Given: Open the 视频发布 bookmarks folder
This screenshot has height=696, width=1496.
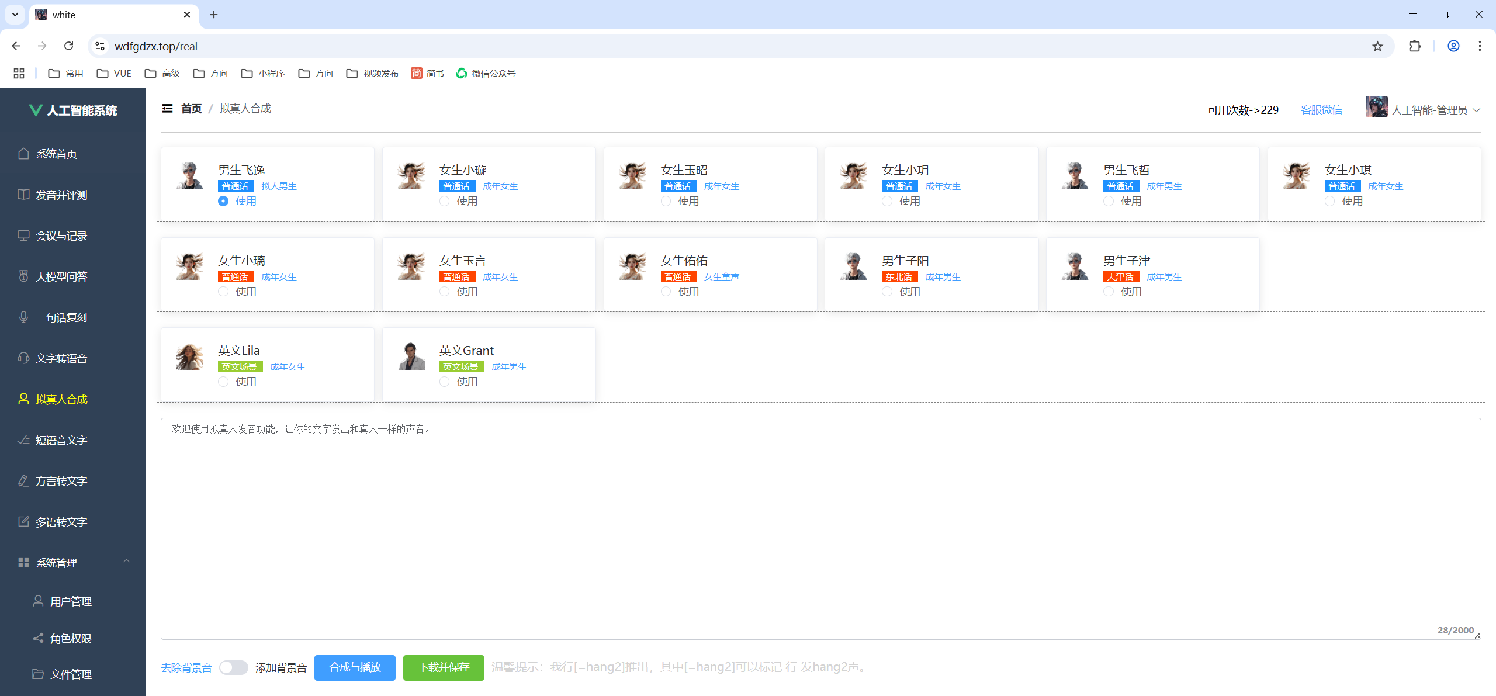Looking at the screenshot, I should click(x=372, y=73).
